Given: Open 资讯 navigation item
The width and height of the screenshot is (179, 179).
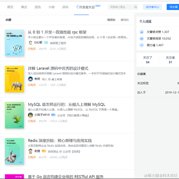Looking at the screenshot, I should (38, 7).
